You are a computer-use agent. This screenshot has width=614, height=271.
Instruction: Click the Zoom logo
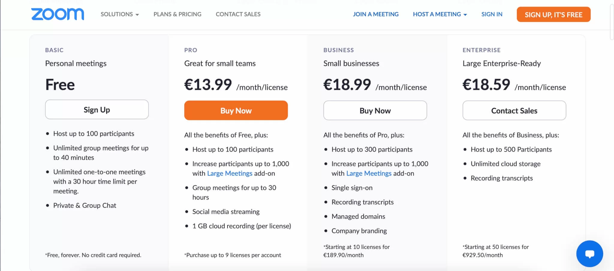coord(57,14)
